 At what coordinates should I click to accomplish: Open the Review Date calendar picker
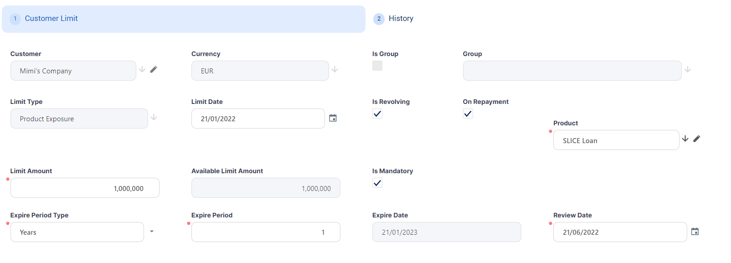click(695, 232)
